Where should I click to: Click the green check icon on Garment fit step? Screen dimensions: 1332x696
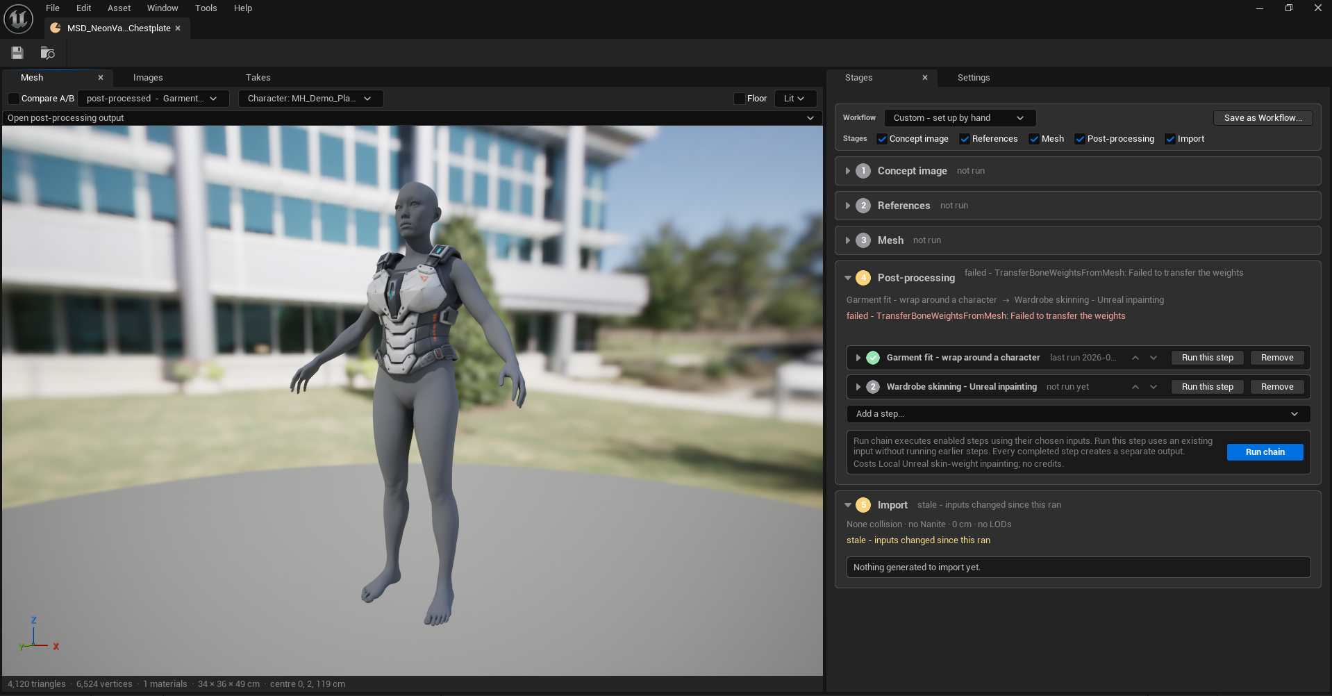pyautogui.click(x=873, y=358)
